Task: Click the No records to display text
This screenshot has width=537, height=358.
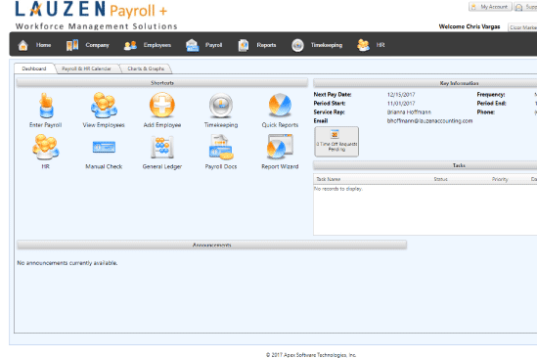Action: point(338,189)
